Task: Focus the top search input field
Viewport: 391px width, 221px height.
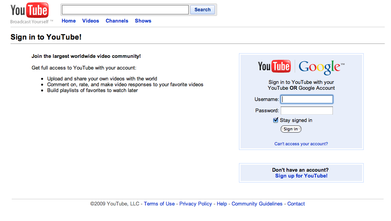Action: [125, 10]
